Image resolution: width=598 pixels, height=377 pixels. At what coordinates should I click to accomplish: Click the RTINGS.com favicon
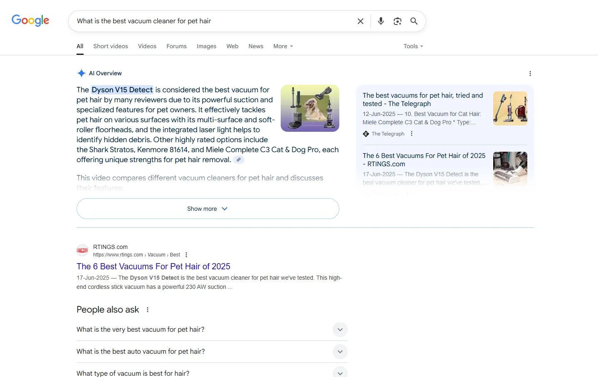[82, 250]
